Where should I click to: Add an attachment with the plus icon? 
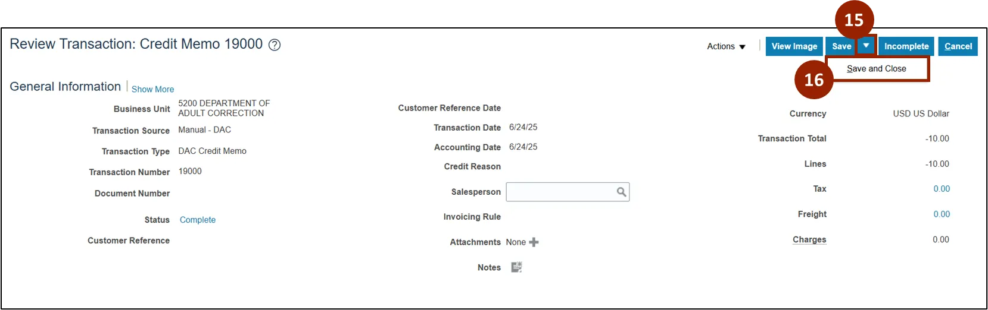coord(534,242)
